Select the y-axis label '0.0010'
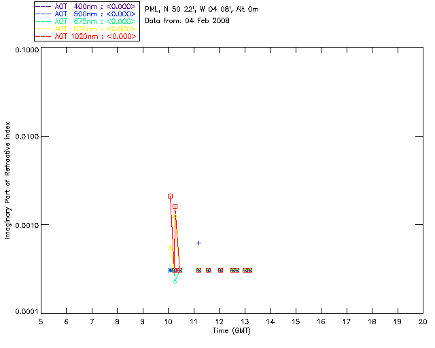Screen dimensions: 435x348 coord(27,225)
